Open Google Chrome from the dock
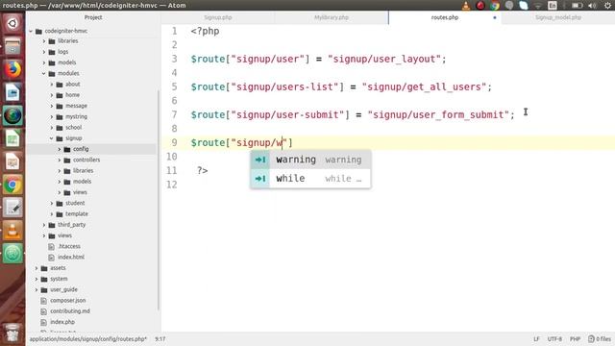 click(12, 185)
